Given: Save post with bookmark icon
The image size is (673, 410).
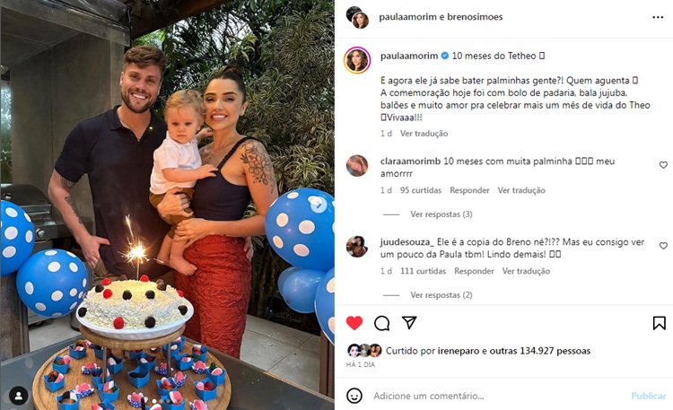Looking at the screenshot, I should click(x=660, y=323).
